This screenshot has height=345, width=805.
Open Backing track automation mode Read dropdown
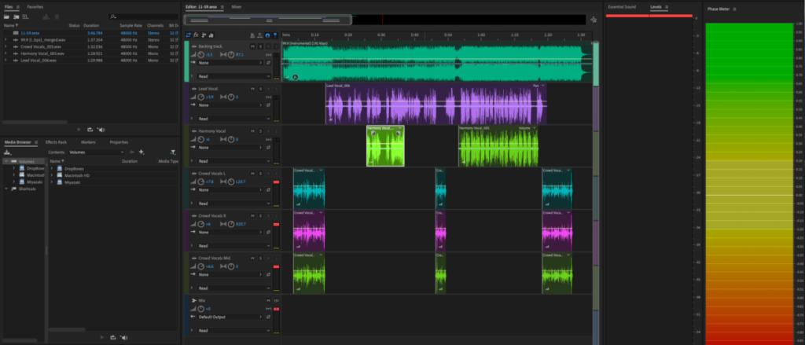coord(232,76)
